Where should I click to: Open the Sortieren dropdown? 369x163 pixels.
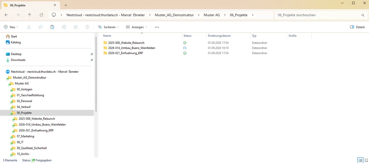point(108,27)
